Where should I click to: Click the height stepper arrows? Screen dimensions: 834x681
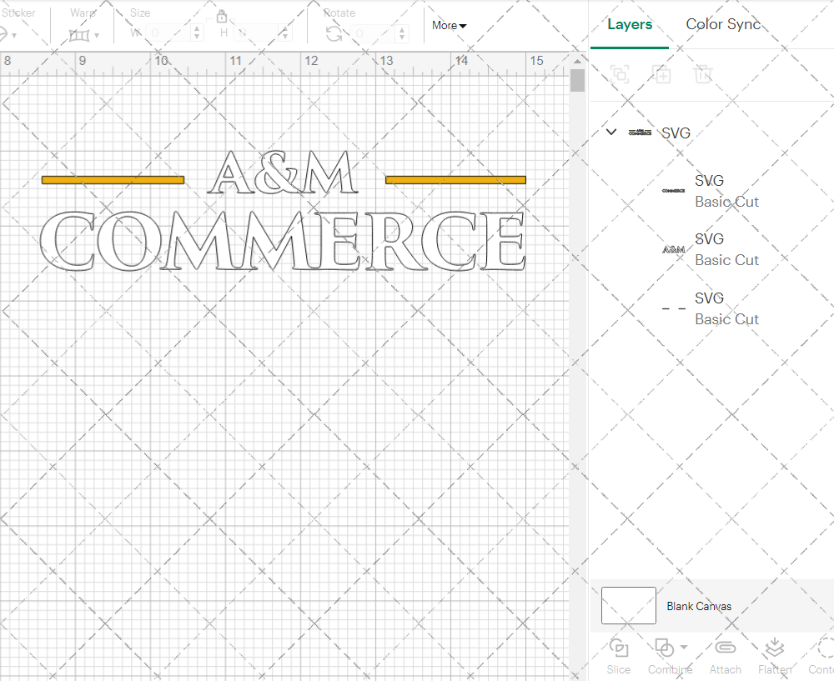click(x=285, y=33)
